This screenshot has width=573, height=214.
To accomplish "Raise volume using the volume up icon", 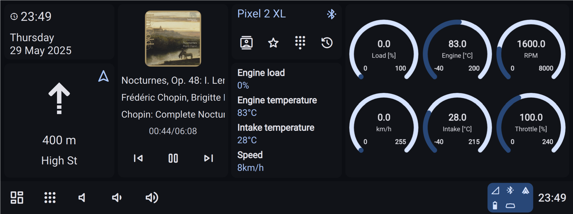I will pyautogui.click(x=152, y=198).
